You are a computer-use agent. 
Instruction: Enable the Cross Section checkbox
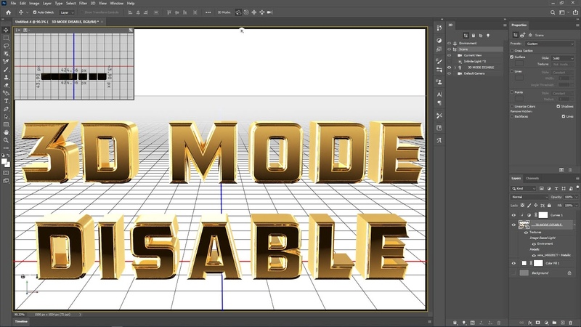click(x=512, y=51)
